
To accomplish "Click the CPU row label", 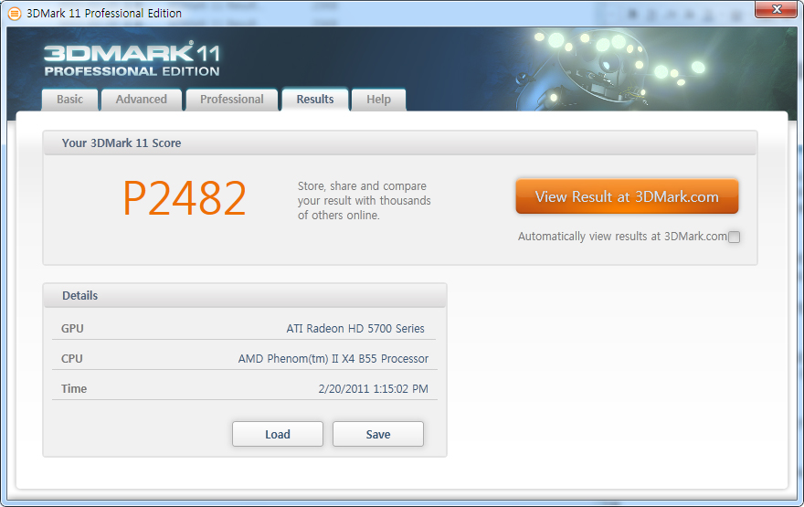I will [72, 359].
